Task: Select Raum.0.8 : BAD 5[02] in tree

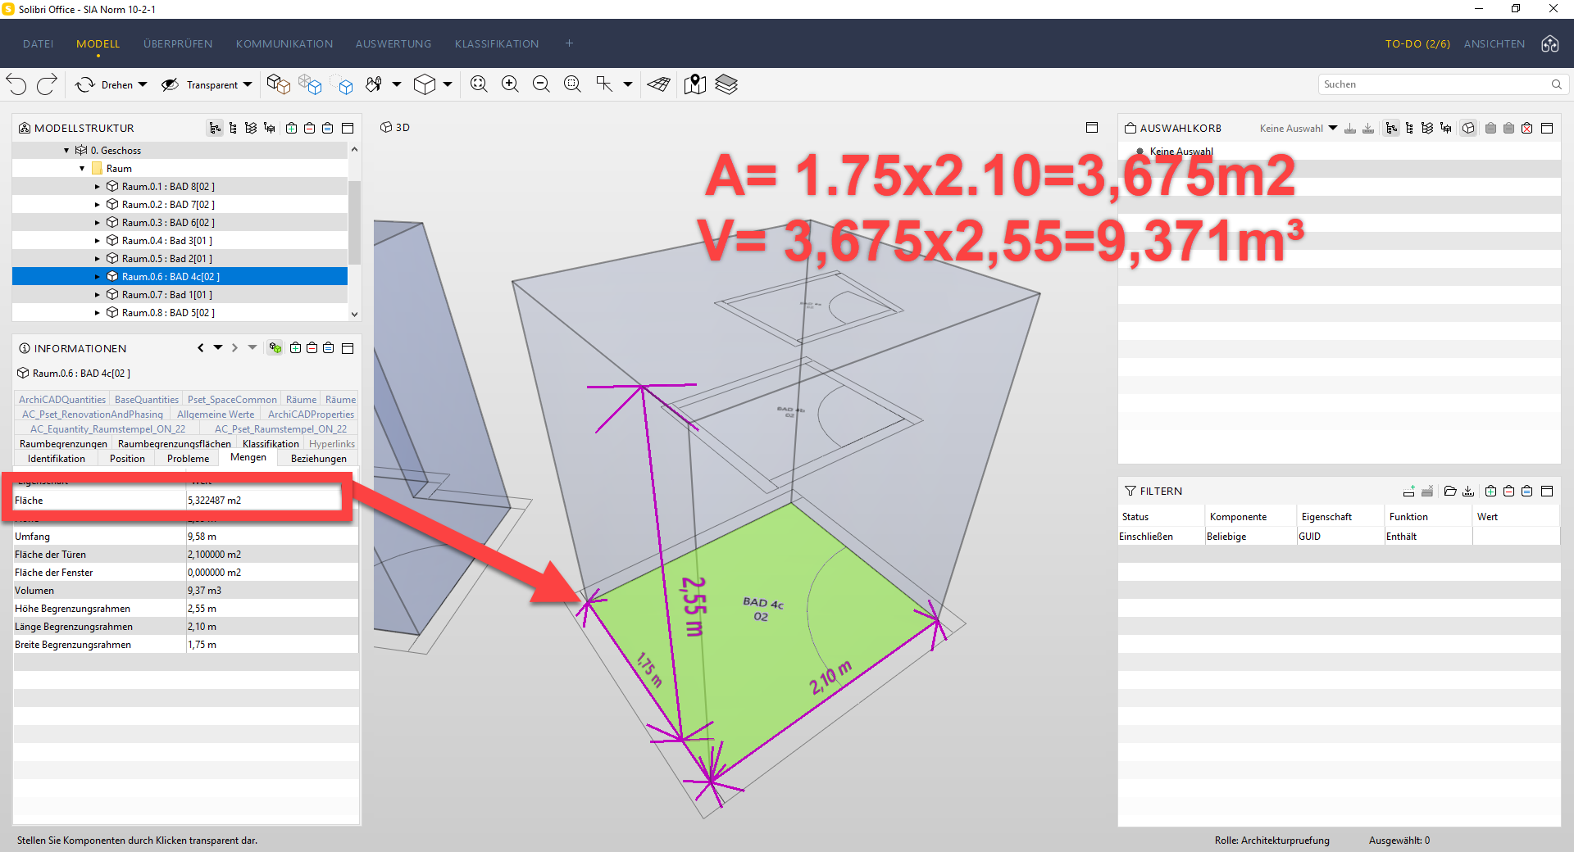Action: click(168, 313)
